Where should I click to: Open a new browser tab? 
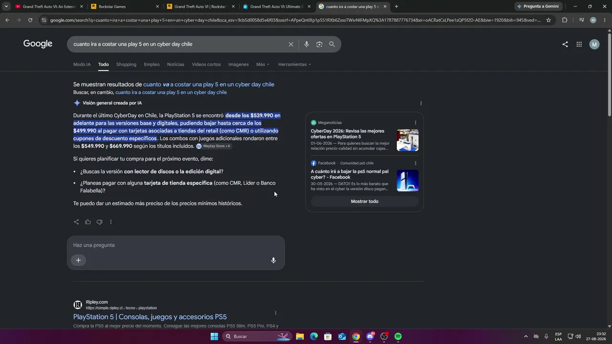(396, 7)
